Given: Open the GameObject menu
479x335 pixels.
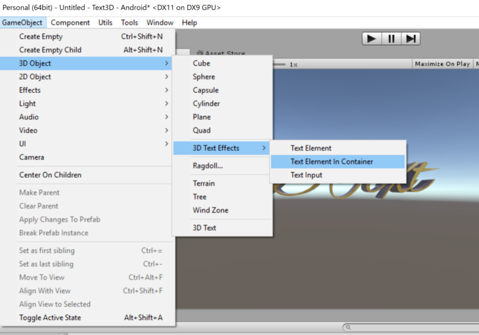Looking at the screenshot, I should pos(22,22).
